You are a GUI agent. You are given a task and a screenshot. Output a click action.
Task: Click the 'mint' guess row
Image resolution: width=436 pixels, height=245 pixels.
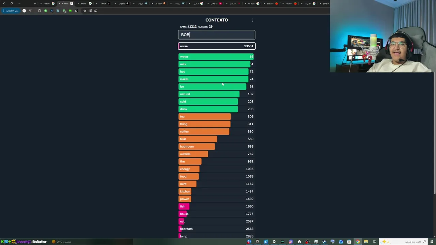(x=217, y=184)
